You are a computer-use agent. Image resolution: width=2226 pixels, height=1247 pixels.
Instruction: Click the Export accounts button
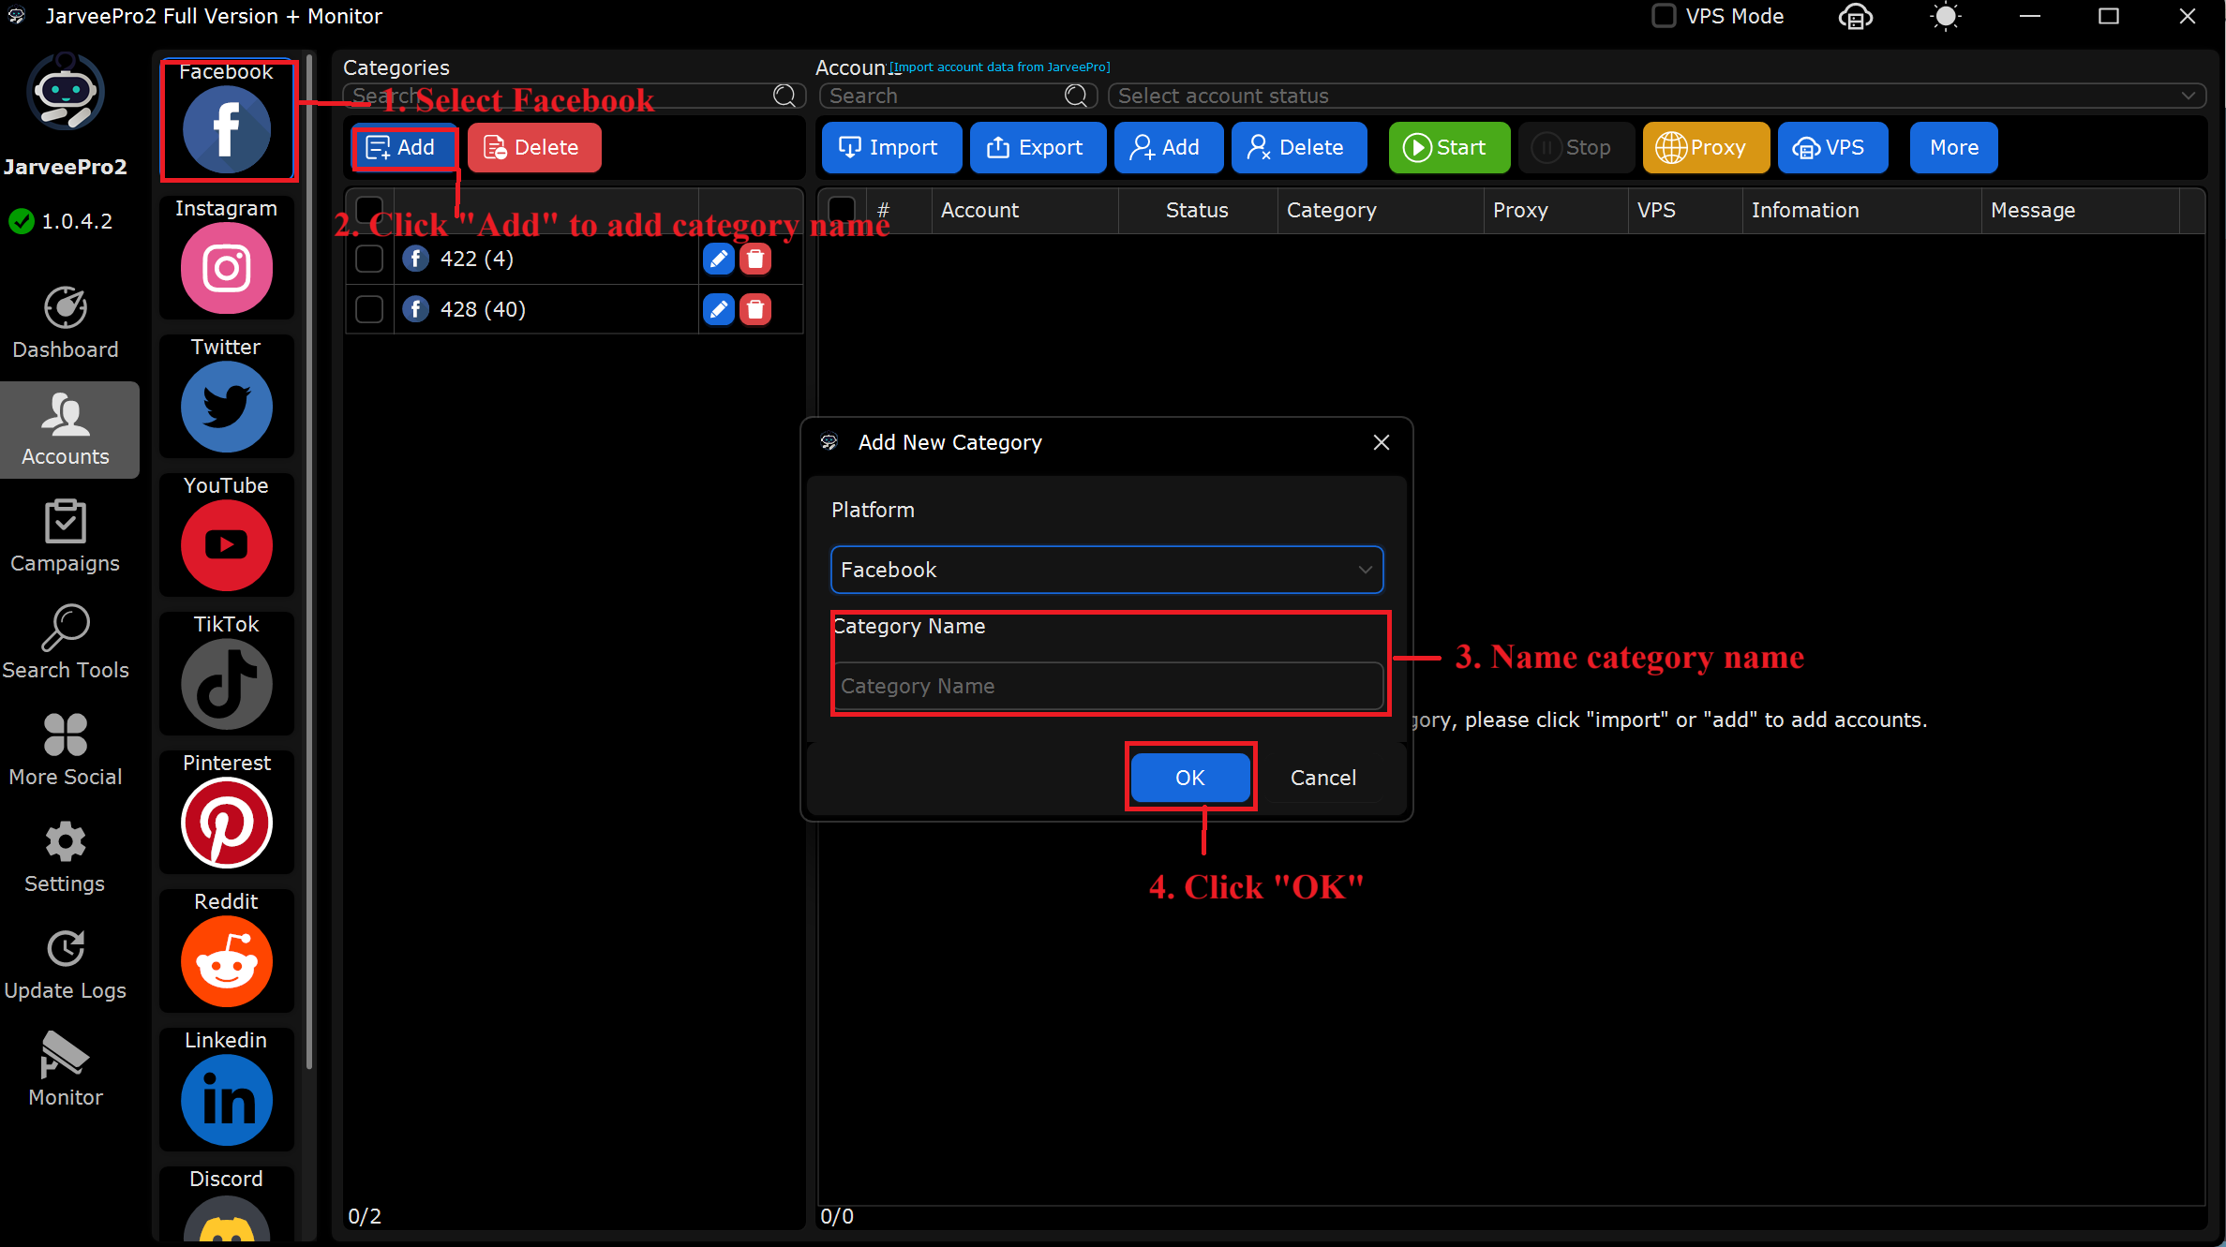(1038, 147)
